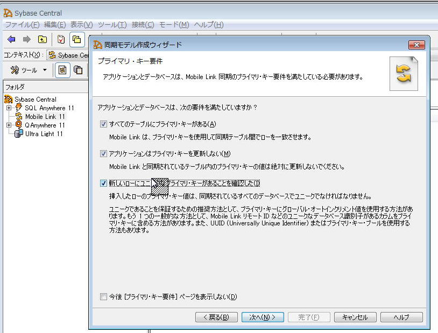Click the task list clipboard icon
Screen dimensions: 438x333
pos(61,39)
